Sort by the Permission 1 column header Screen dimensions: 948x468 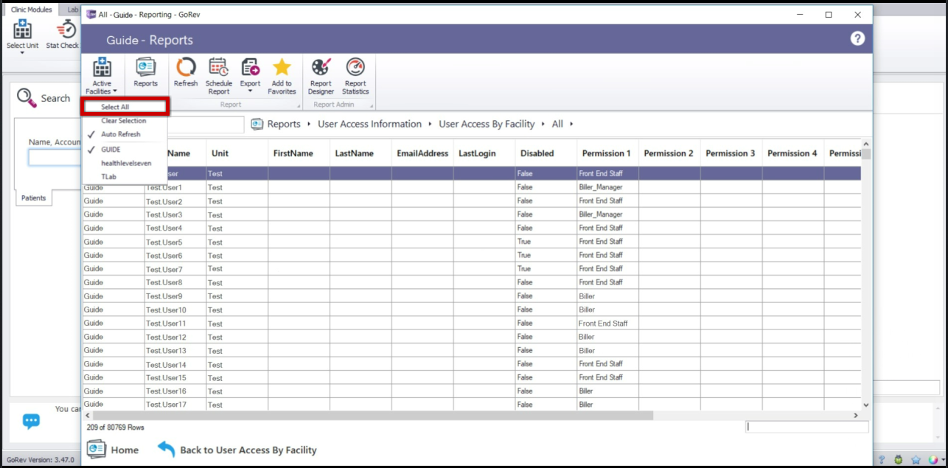pyautogui.click(x=608, y=153)
